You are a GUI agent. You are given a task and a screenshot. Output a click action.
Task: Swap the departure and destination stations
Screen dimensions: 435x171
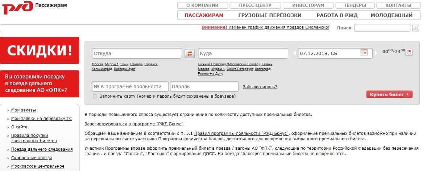tap(190, 54)
